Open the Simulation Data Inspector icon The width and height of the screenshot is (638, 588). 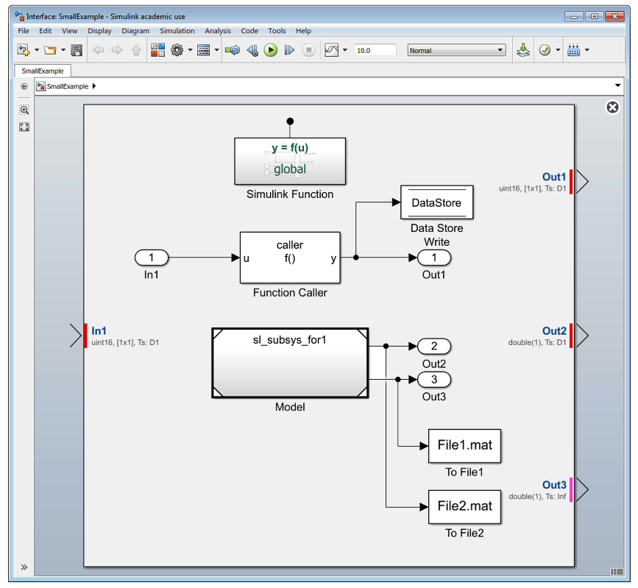pos(332,50)
